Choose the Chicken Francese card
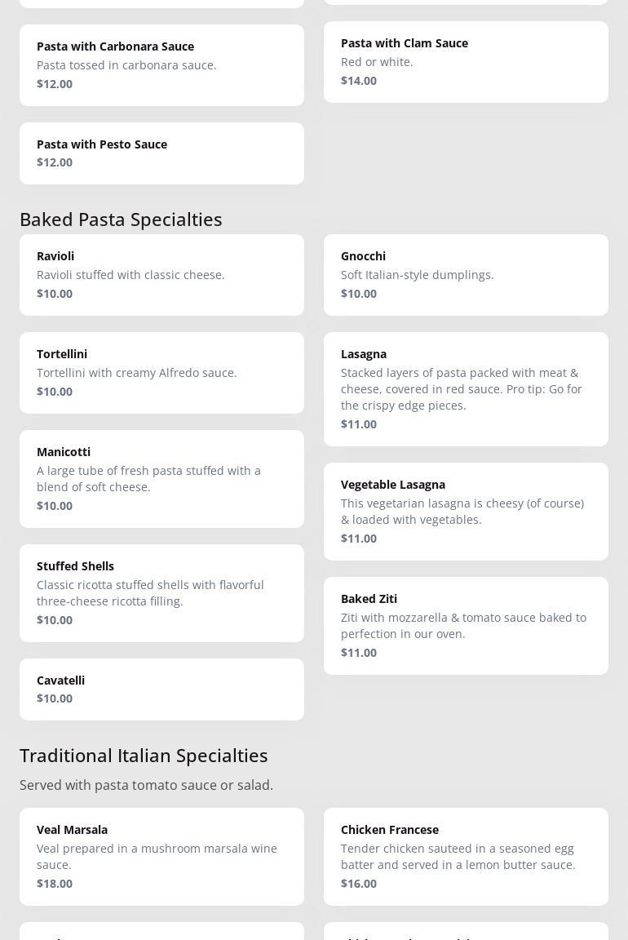Image resolution: width=628 pixels, height=940 pixels. pyautogui.click(x=466, y=857)
